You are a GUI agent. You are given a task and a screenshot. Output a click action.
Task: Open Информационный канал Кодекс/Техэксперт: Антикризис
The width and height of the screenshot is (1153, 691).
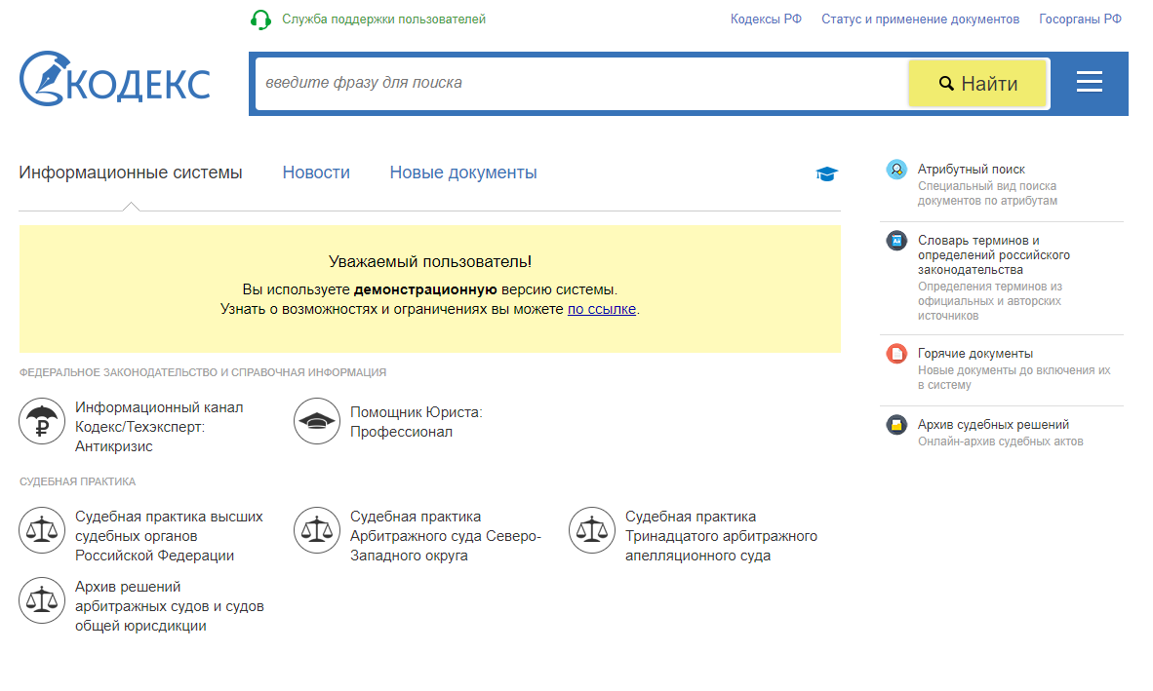(159, 427)
